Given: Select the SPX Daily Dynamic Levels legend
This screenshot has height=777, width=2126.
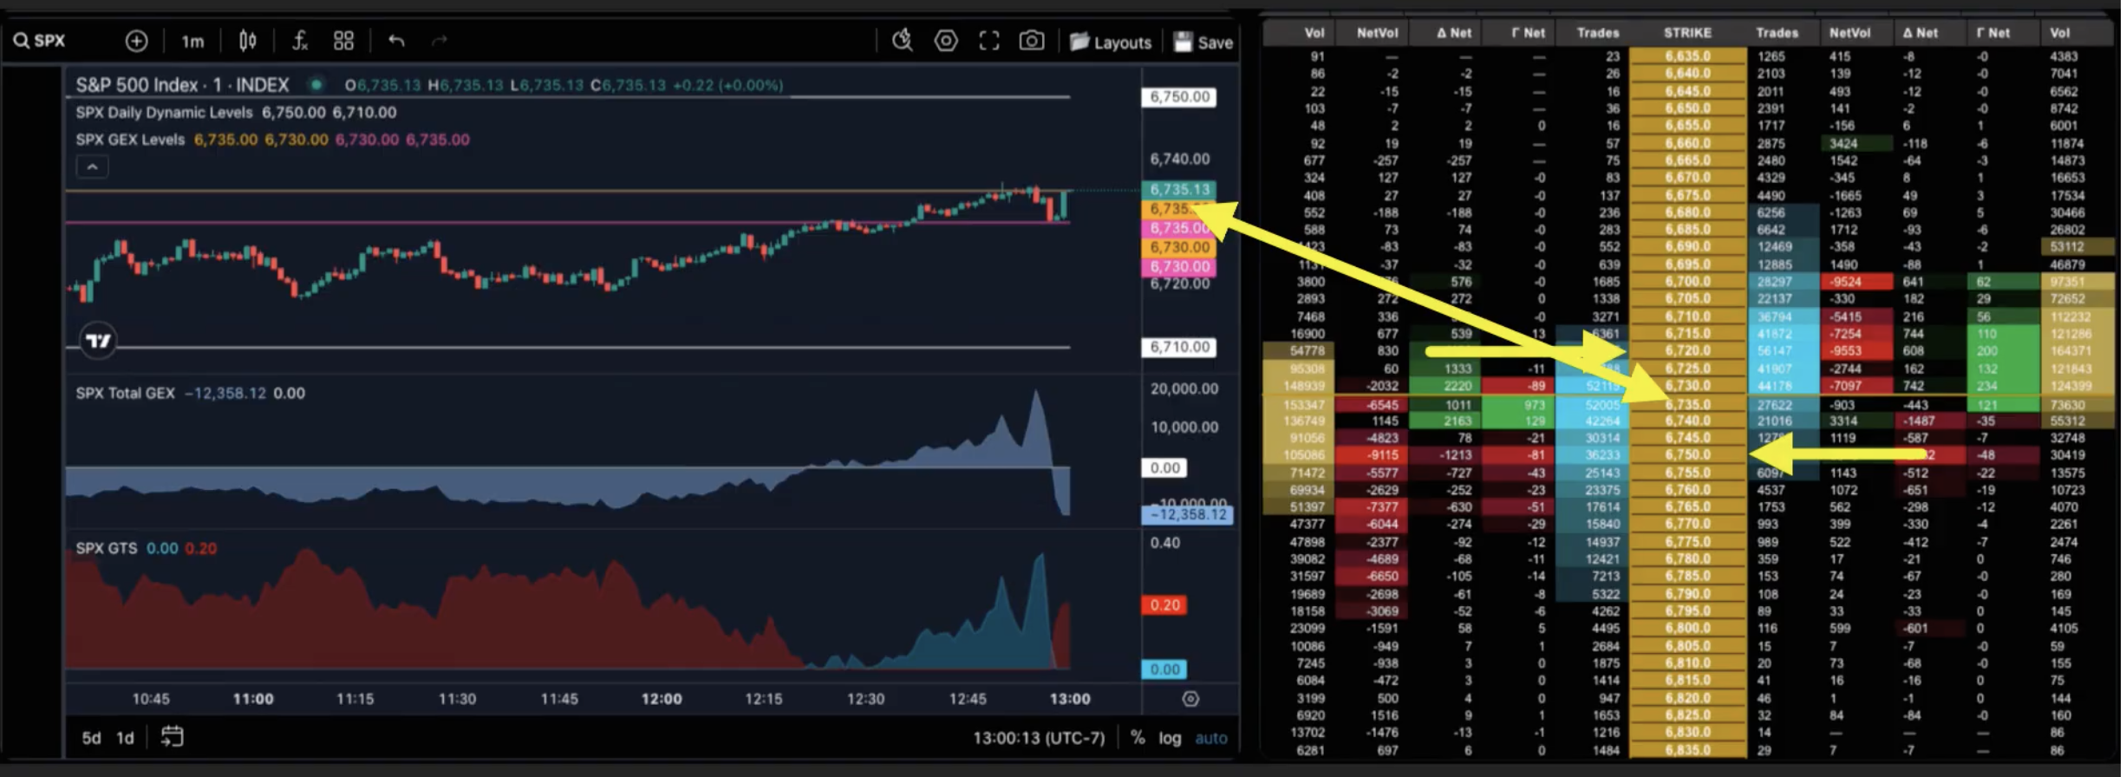Looking at the screenshot, I should (164, 113).
